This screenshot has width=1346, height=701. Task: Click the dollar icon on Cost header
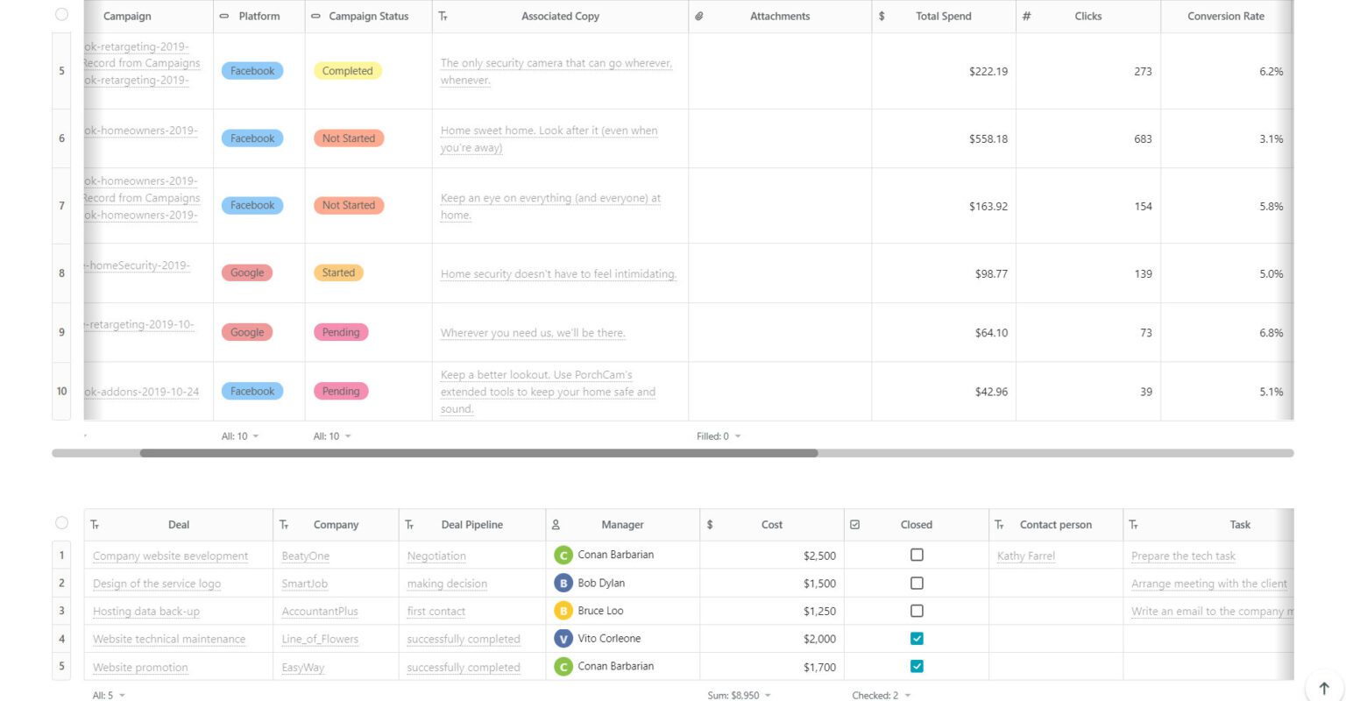tap(710, 524)
